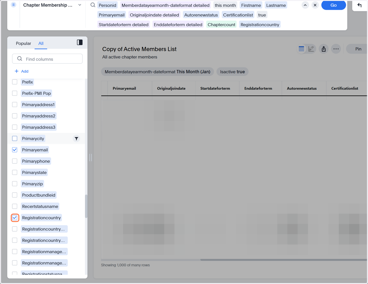Uncheck the Registrationcountry checkbox in column list
Image resolution: width=368 pixels, height=284 pixels.
[15, 218]
